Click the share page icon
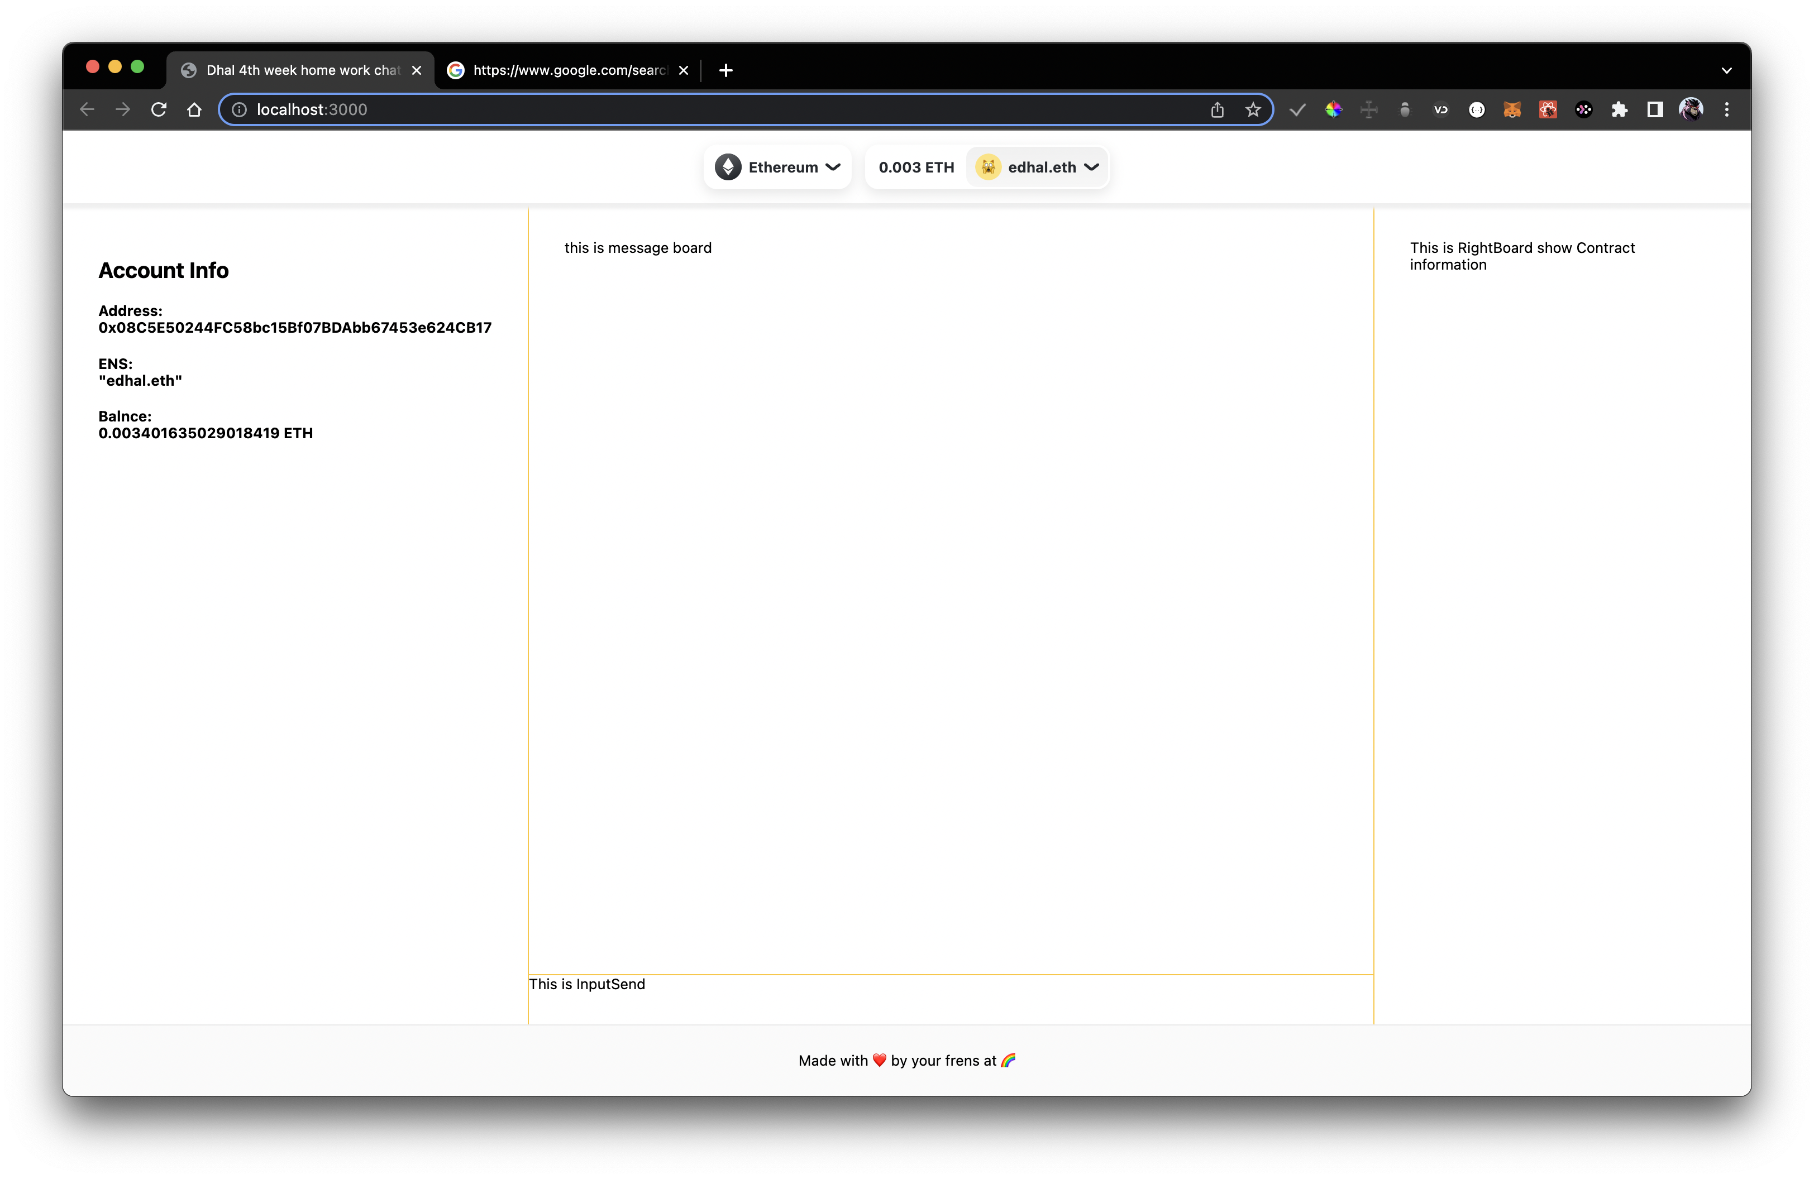The height and width of the screenshot is (1179, 1814). 1217,109
